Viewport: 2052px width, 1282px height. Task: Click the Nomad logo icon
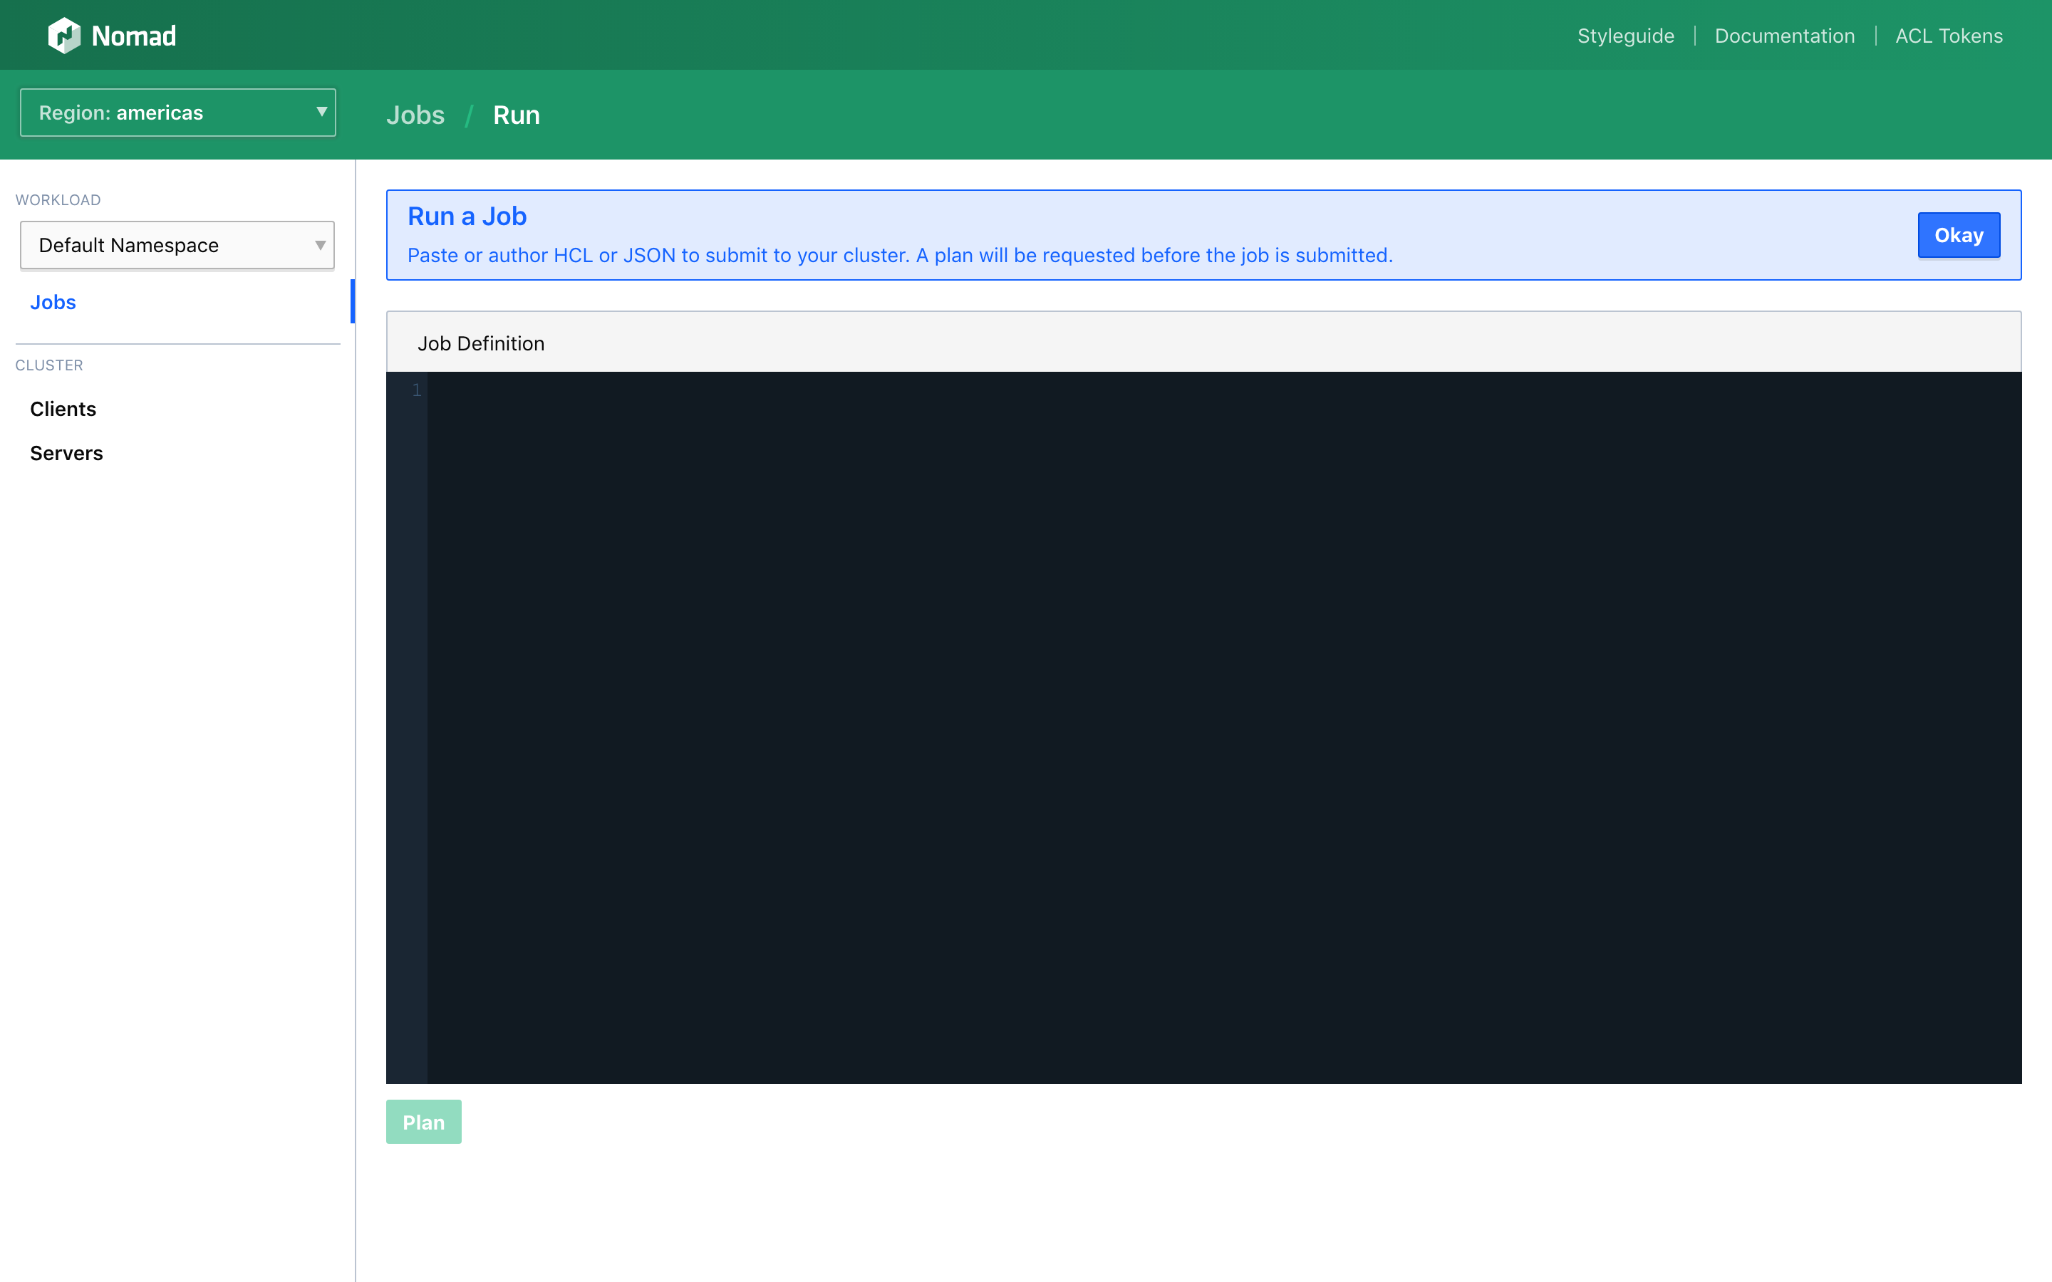pos(64,36)
